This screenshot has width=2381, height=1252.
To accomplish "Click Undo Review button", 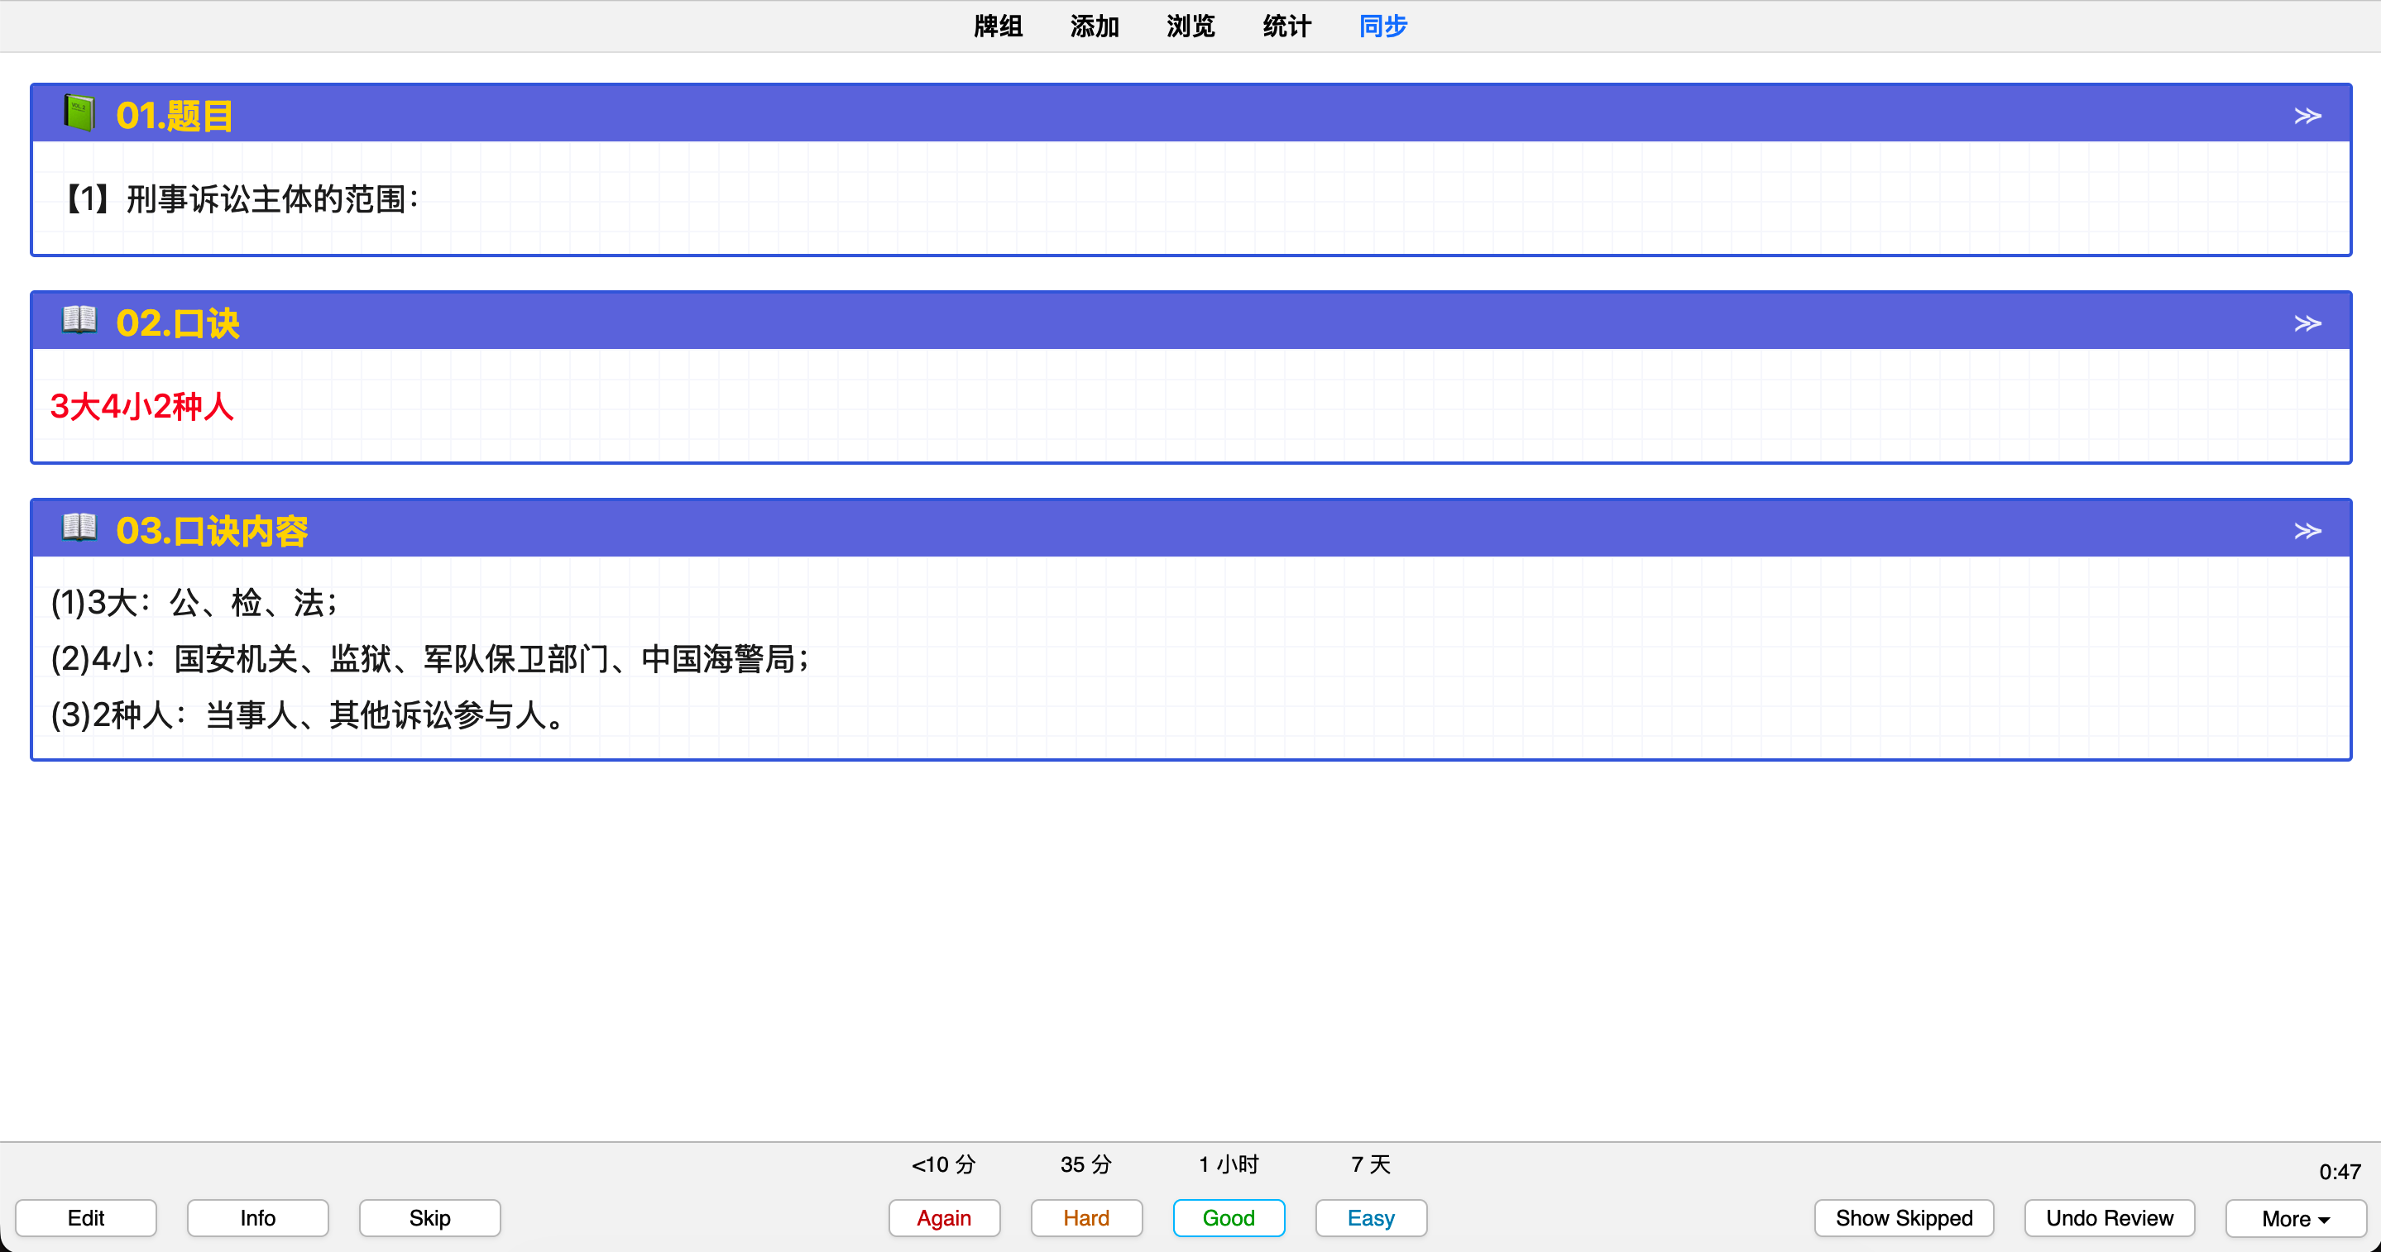I will point(2110,1218).
